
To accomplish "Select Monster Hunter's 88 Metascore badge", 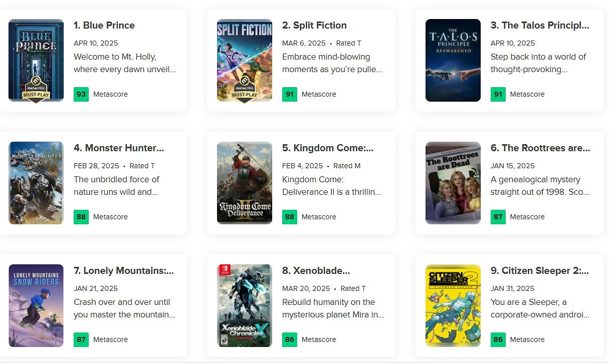I will [x=81, y=217].
